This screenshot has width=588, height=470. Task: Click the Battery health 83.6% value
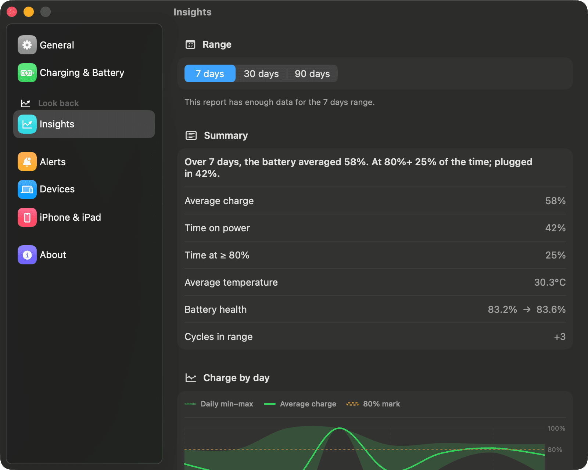[551, 310]
